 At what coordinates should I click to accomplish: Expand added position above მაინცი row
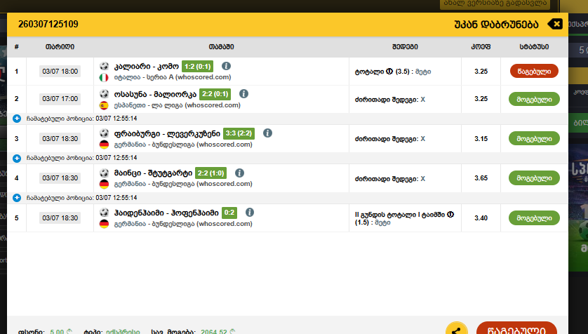[17, 158]
